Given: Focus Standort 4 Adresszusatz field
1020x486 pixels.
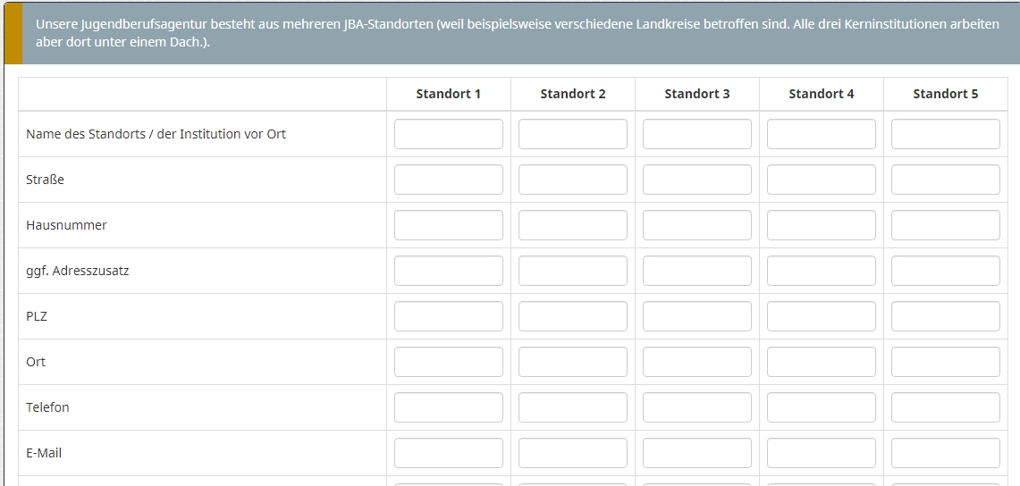Looking at the screenshot, I should (821, 271).
